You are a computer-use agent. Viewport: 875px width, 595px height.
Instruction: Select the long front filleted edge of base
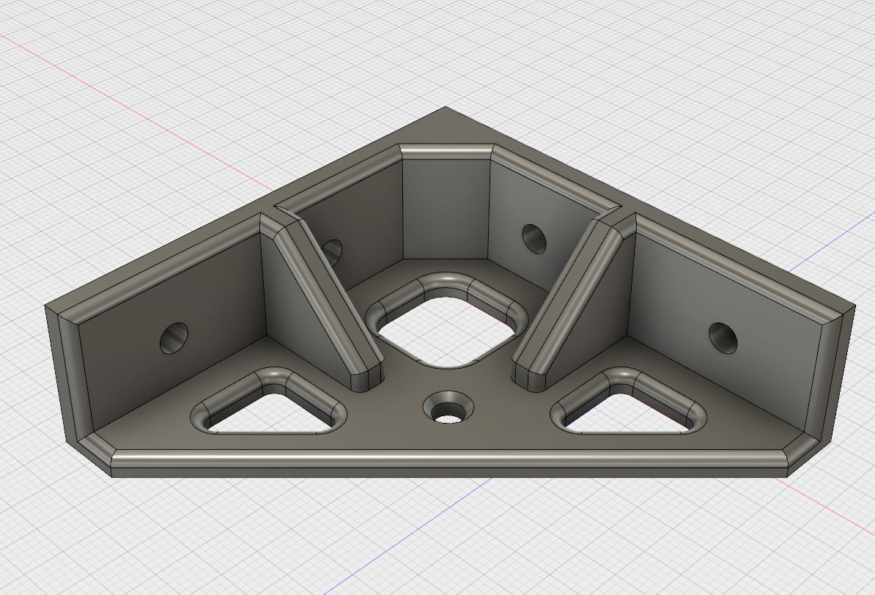[x=449, y=459]
